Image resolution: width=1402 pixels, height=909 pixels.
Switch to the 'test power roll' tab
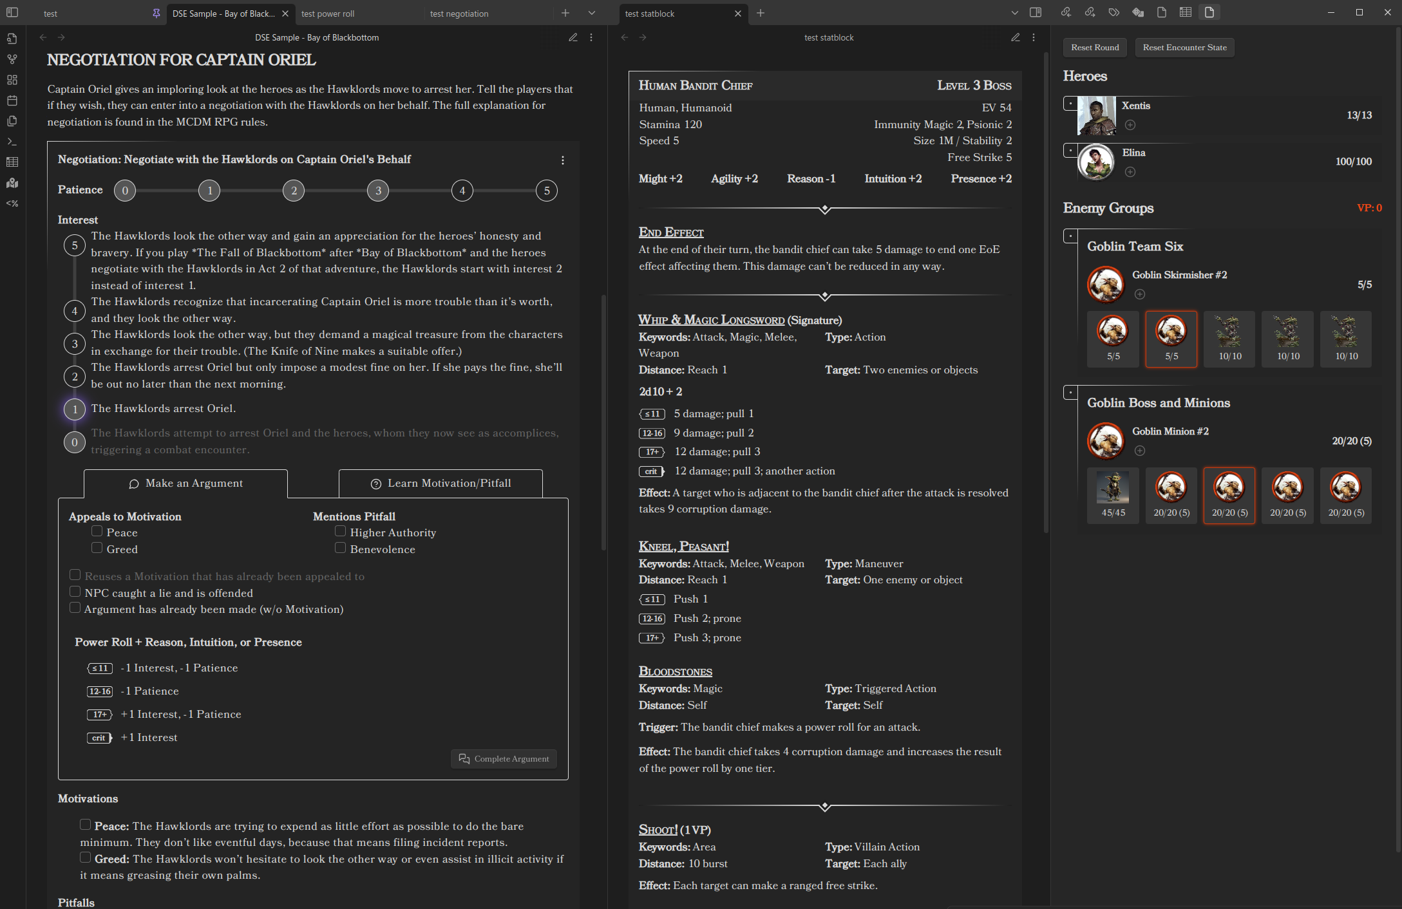click(x=328, y=13)
